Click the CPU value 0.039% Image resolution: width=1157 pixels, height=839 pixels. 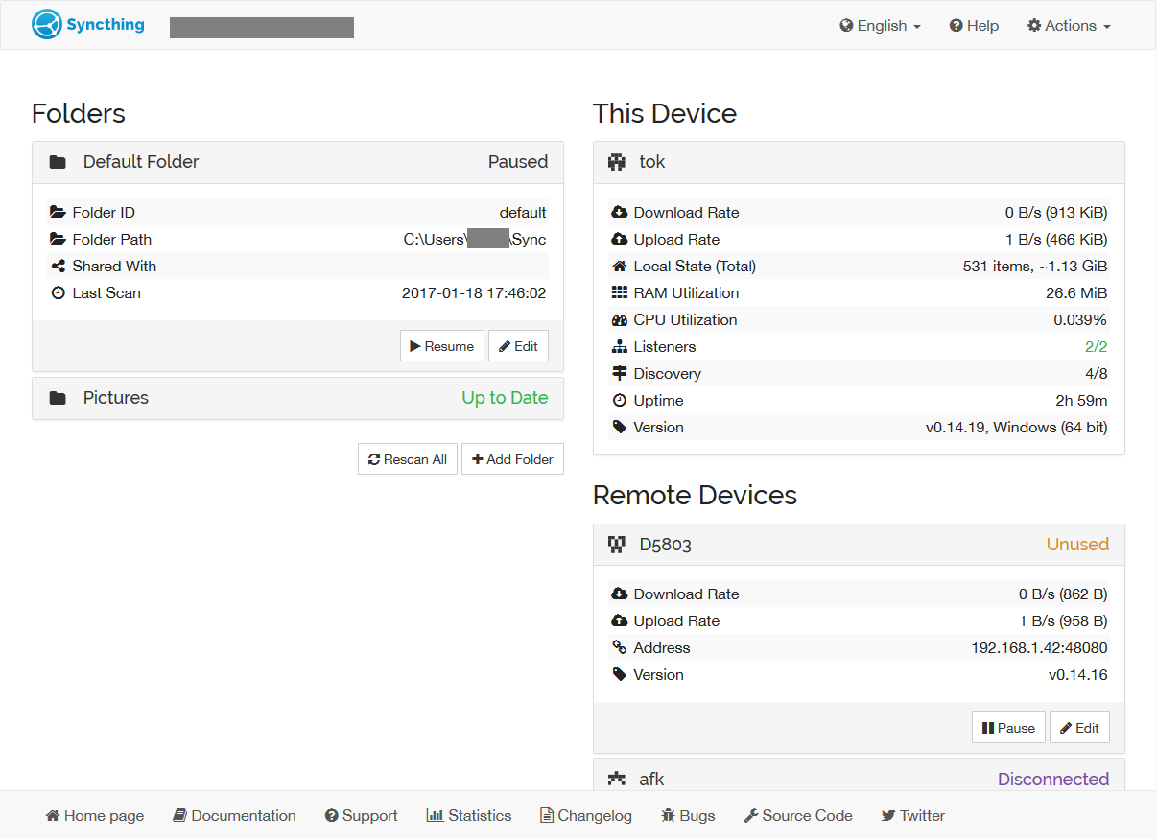[1080, 320]
